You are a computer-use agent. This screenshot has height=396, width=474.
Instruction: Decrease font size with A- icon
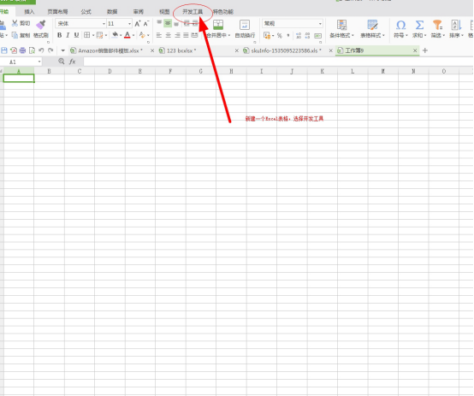pyautogui.click(x=146, y=23)
